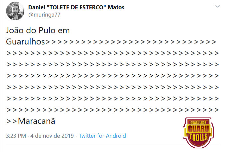
Task: Click the surname Matos in header
Action: pyautogui.click(x=116, y=7)
